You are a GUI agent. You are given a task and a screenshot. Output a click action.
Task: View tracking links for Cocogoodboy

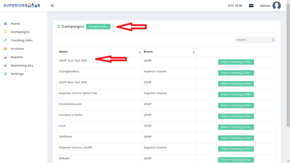point(236,73)
